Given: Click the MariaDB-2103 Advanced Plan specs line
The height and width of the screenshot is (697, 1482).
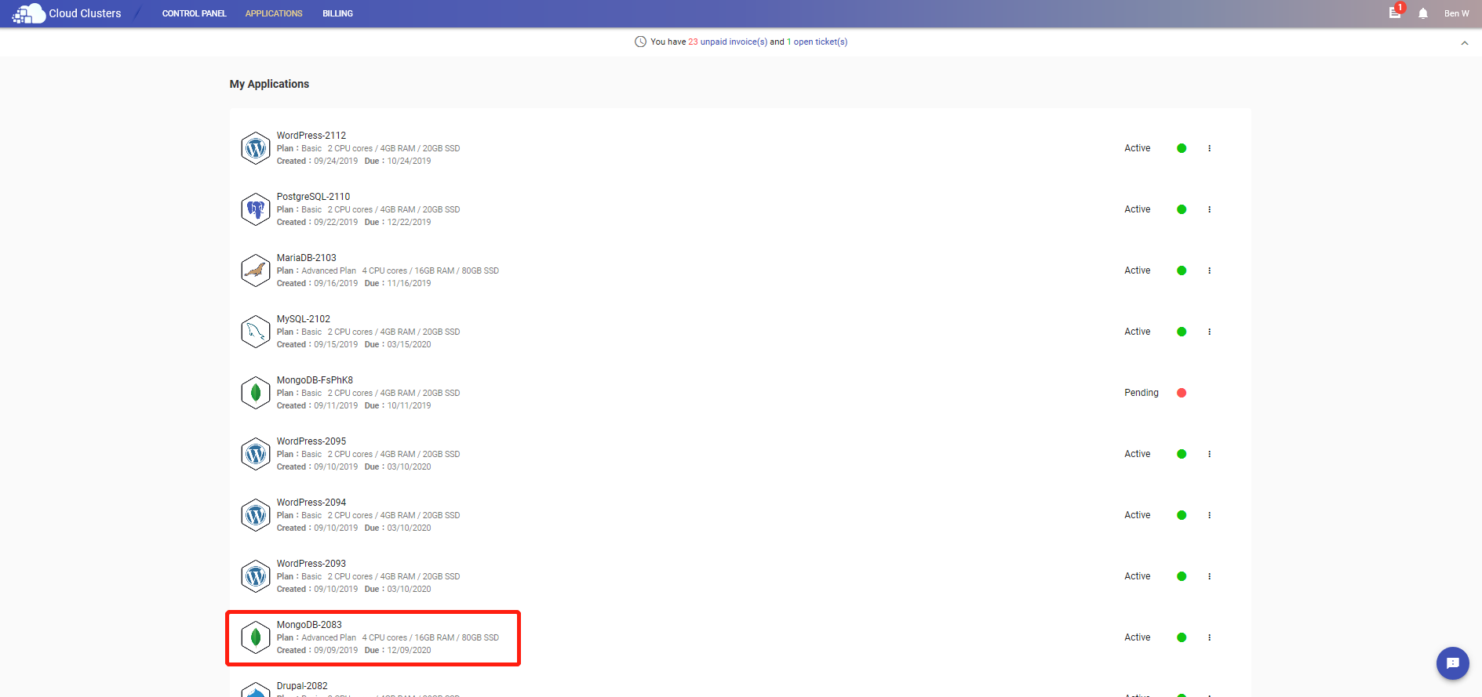Looking at the screenshot, I should [x=388, y=270].
